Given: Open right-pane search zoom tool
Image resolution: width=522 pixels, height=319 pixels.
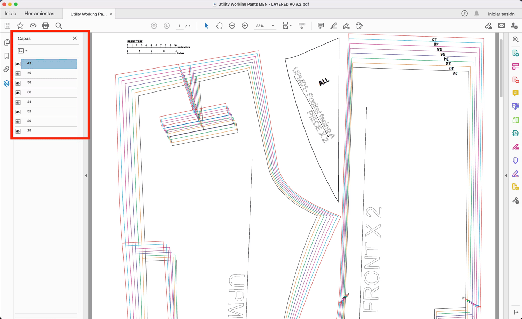Looking at the screenshot, I should [515, 40].
